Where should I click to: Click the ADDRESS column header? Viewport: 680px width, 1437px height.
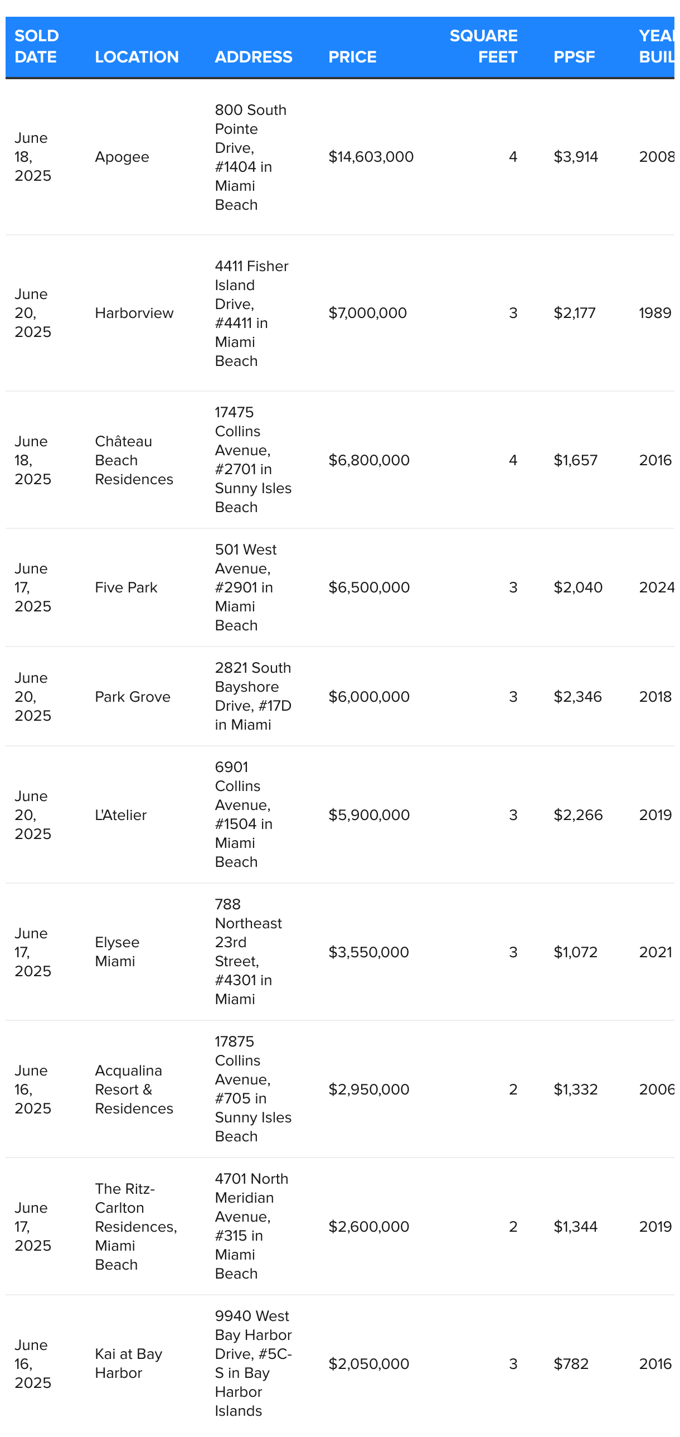[x=254, y=57]
